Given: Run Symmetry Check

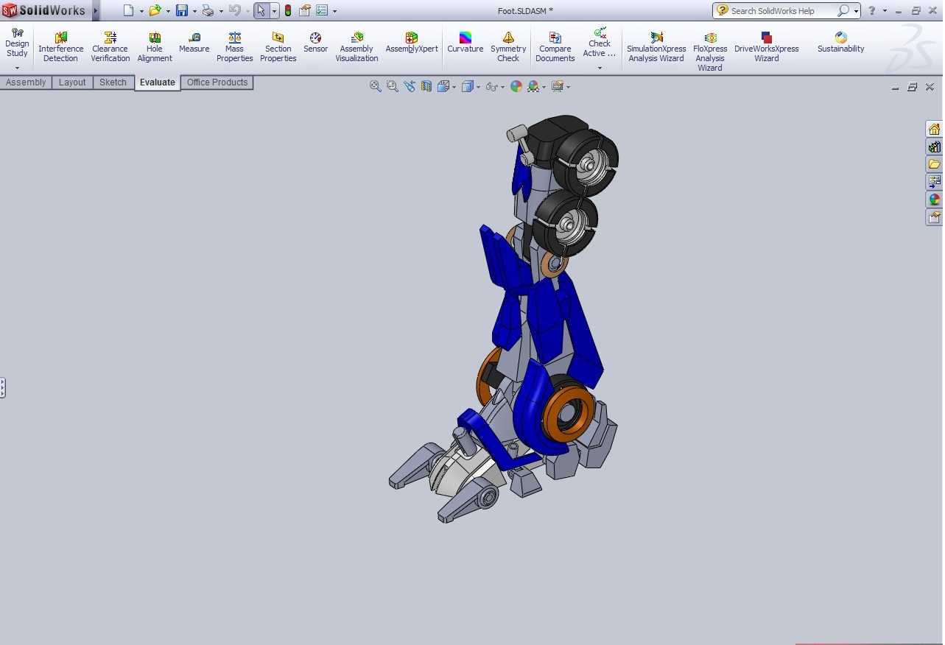Looking at the screenshot, I should click(508, 47).
